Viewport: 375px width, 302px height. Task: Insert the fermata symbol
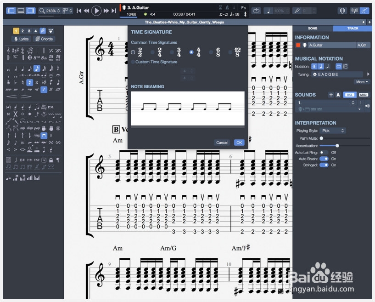point(58,75)
